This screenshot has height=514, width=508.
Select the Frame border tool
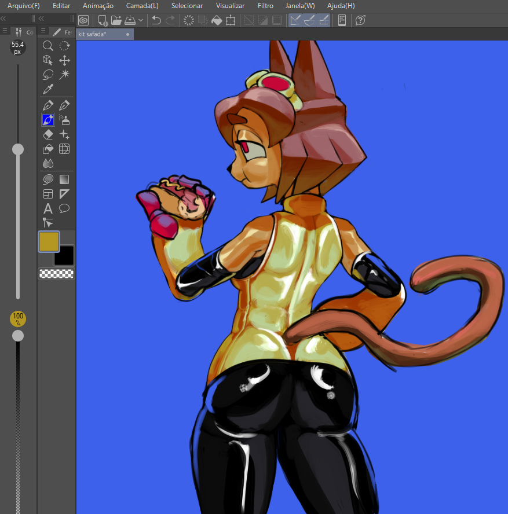48,194
